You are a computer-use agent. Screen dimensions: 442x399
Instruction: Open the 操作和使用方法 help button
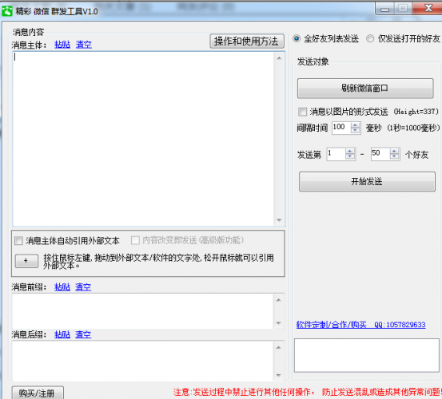point(247,41)
